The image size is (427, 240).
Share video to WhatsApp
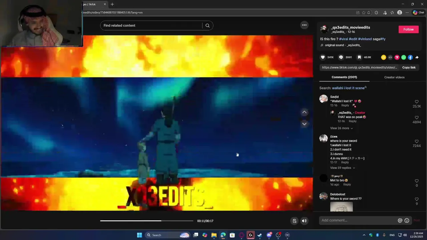point(404,57)
